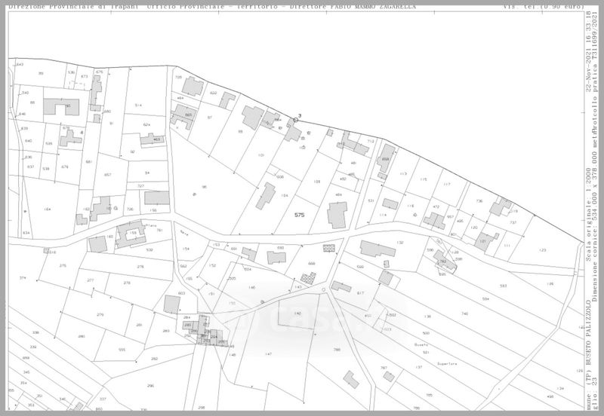Click the brick-hatched building symbol near parcel 668

328,247
